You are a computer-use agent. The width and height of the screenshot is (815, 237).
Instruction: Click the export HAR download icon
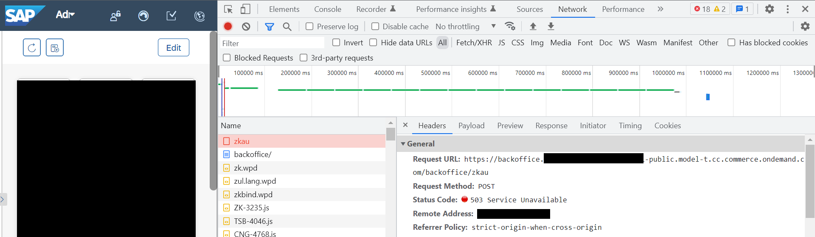tap(551, 26)
